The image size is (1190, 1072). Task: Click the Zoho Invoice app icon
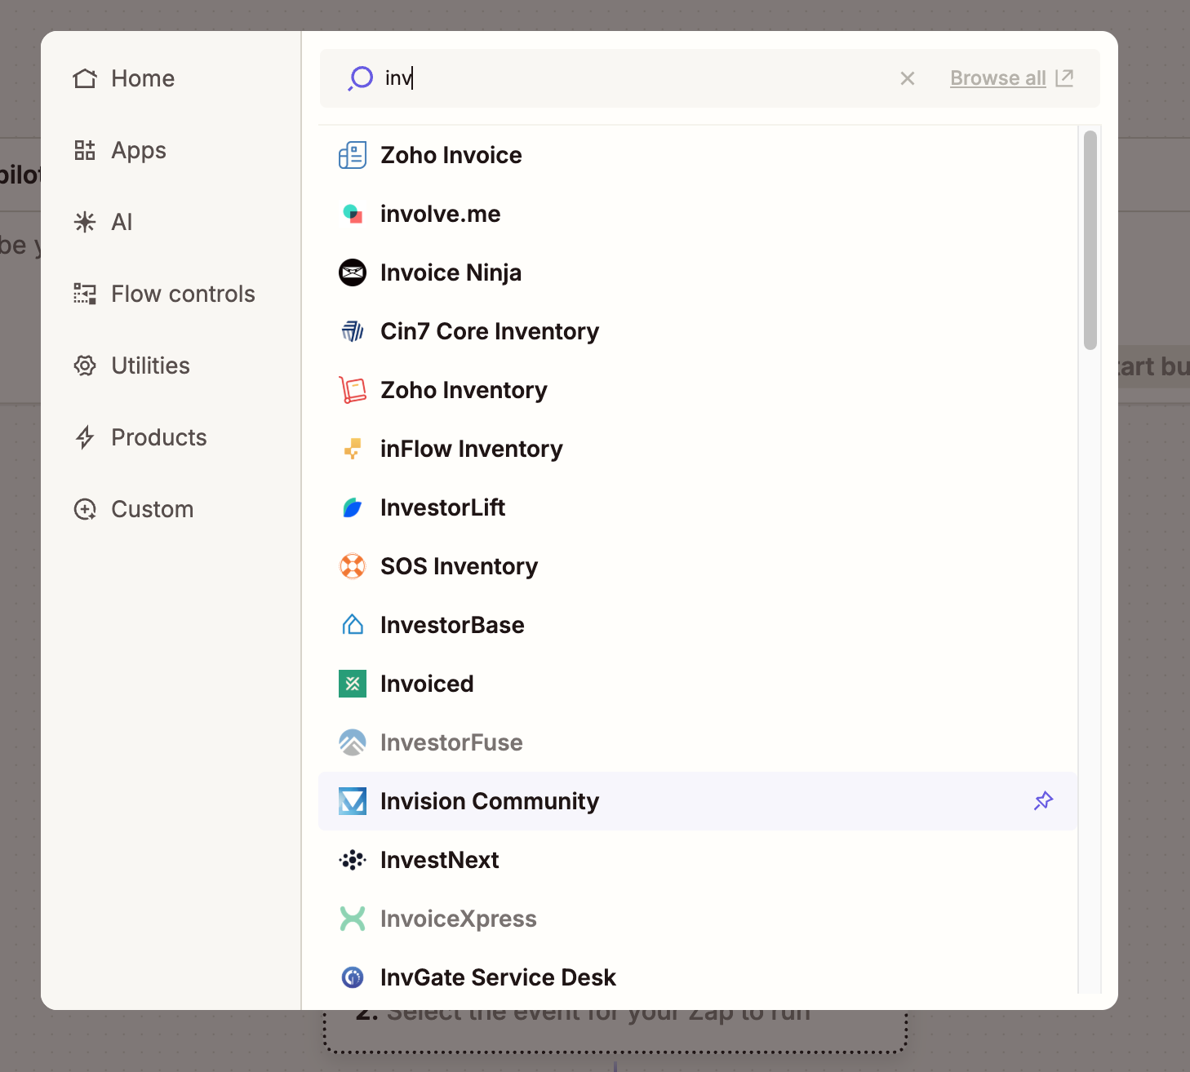[353, 155]
